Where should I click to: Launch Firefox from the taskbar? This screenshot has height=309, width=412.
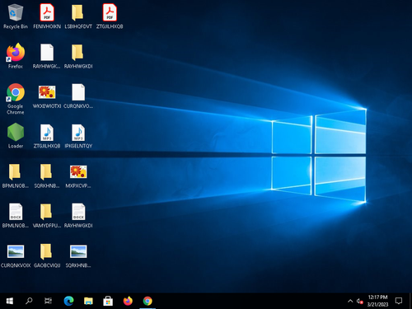tap(128, 301)
